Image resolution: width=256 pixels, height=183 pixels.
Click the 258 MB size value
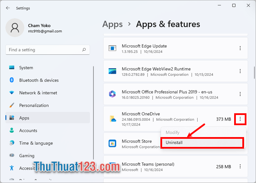click(224, 167)
